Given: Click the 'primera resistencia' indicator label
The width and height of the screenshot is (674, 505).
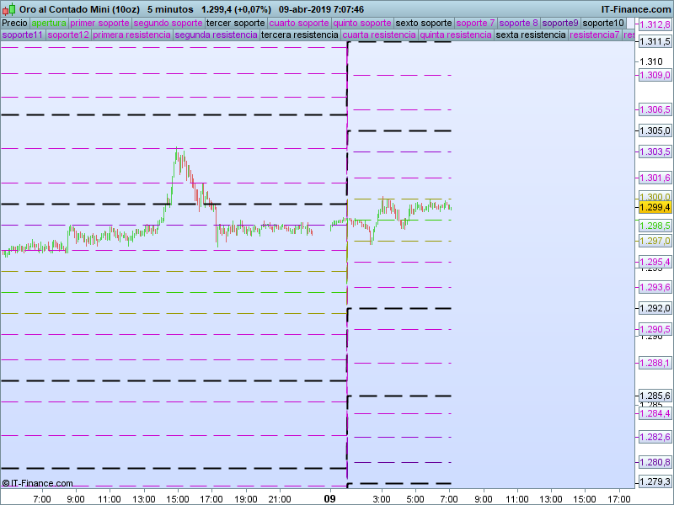Looking at the screenshot, I should [131, 35].
